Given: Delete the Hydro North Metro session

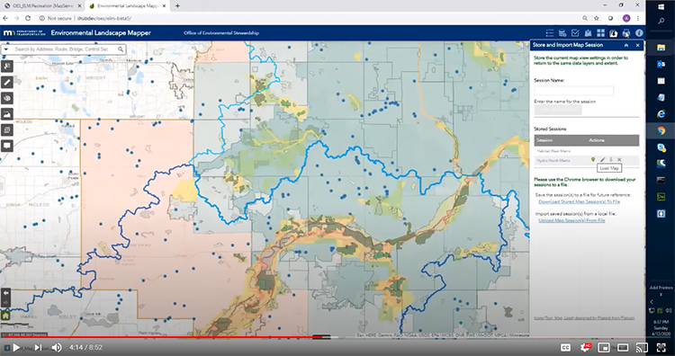Looking at the screenshot, I should point(619,160).
